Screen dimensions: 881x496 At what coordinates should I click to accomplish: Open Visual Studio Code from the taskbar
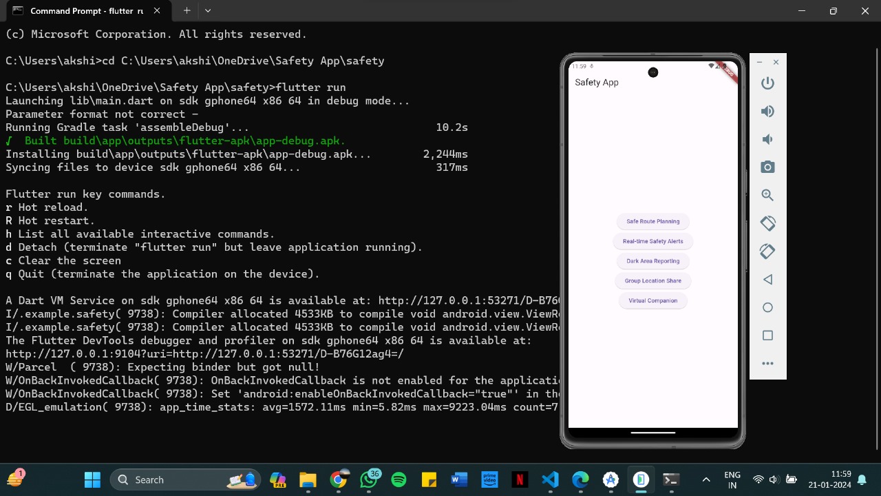point(550,479)
